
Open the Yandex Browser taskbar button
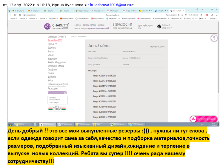(x=48, y=125)
